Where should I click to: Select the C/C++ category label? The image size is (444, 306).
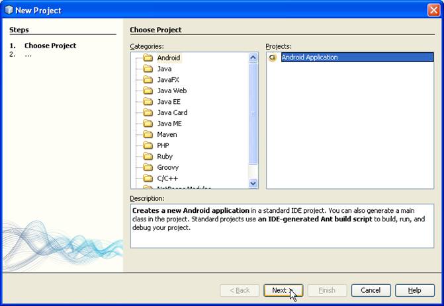tap(167, 178)
